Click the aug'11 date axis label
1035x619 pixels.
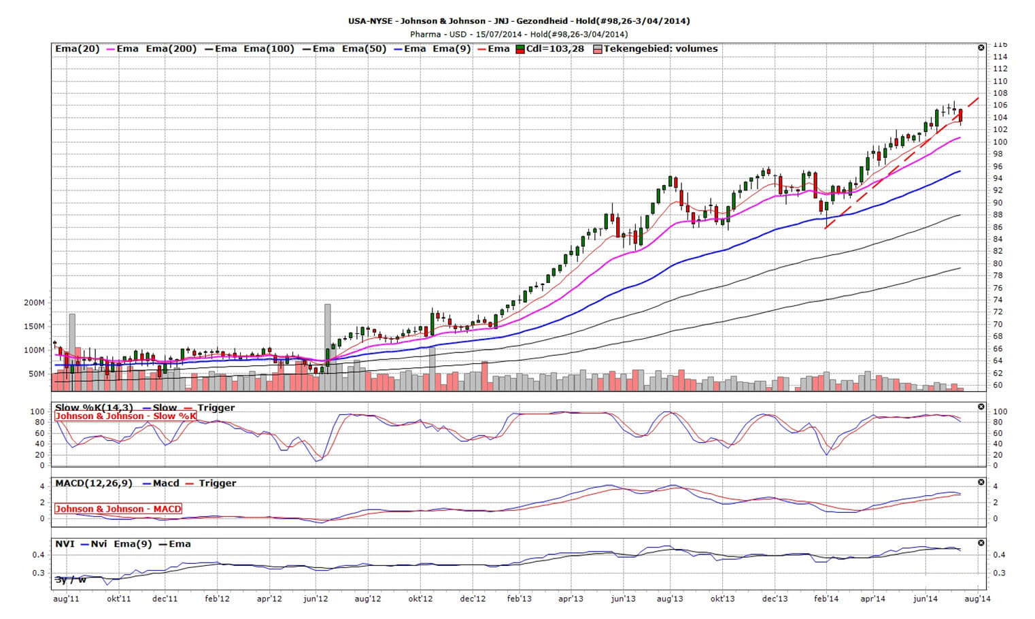(x=66, y=599)
